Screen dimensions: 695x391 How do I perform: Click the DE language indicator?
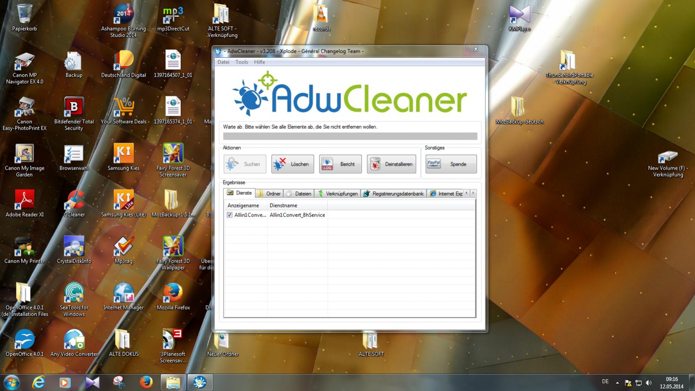click(x=605, y=381)
